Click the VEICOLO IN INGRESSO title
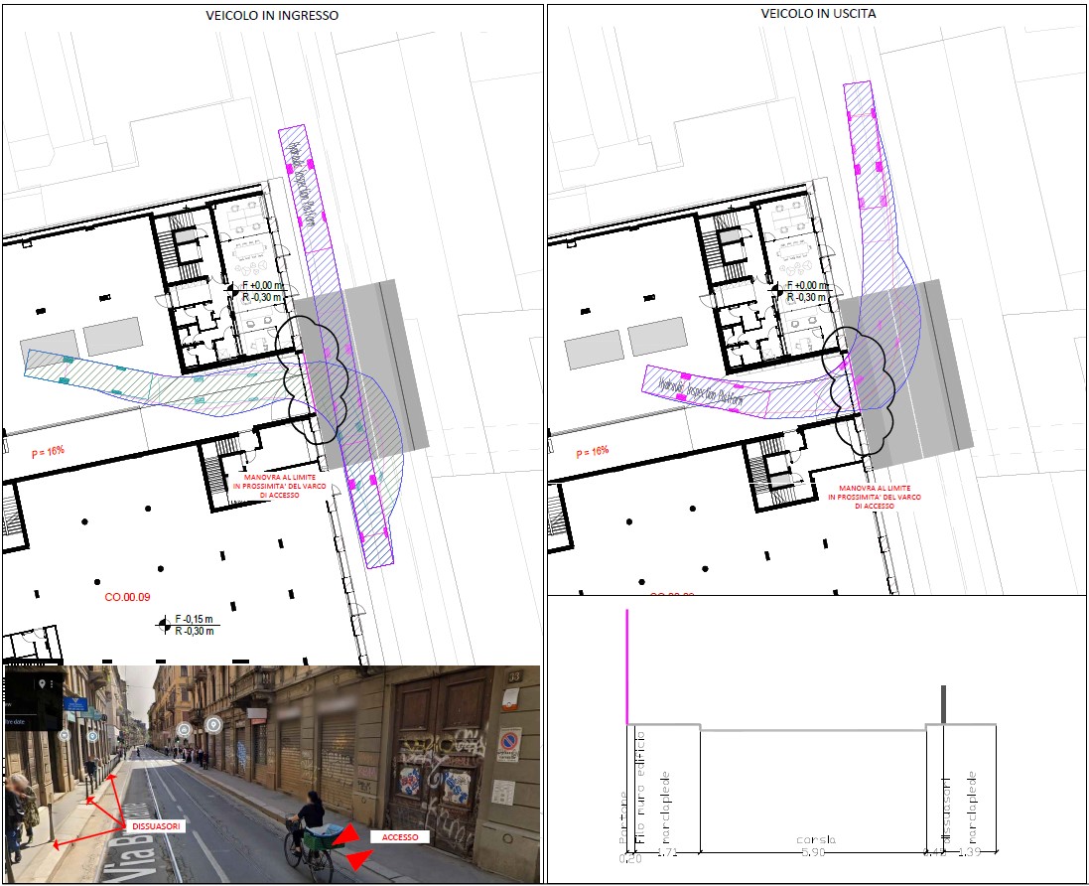This screenshot has height=886, width=1089. pos(272,15)
